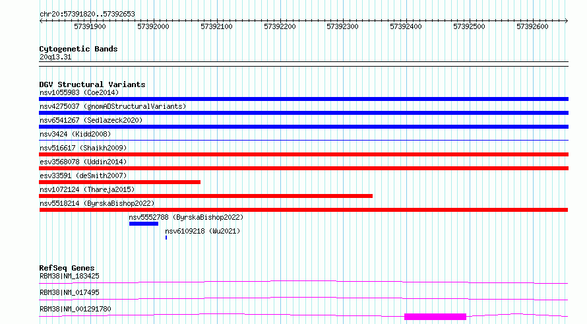Click the ruler's right arrow end

click(567, 20)
